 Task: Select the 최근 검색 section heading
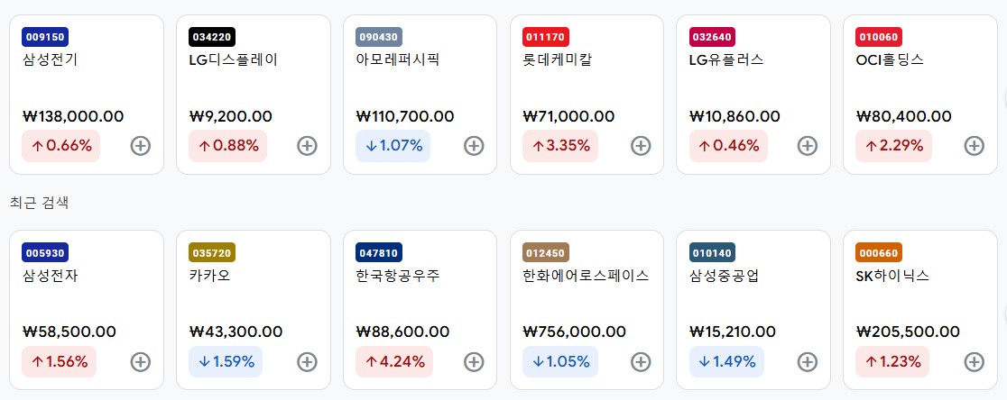point(39,204)
